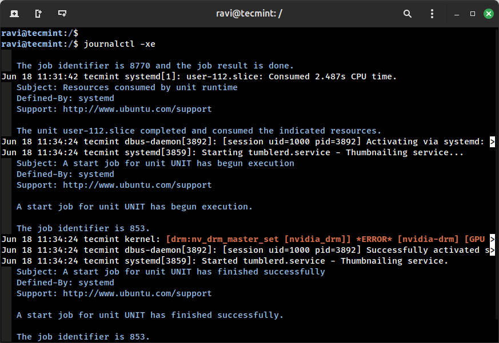Click the truncation arrow on the nvidia-drm error line
This screenshot has height=343, width=499.
pos(492,239)
